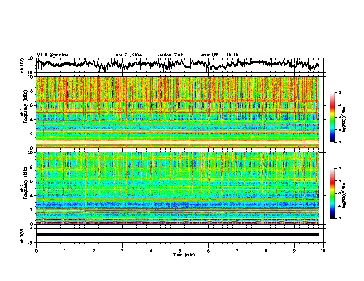Select the date "Apr. 7 , 2024"
This screenshot has width=364, height=281.
[x=128, y=55]
